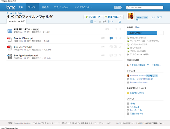Hide the 始め方 getting started panel
This screenshot has height=129, width=170.
tap(137, 27)
